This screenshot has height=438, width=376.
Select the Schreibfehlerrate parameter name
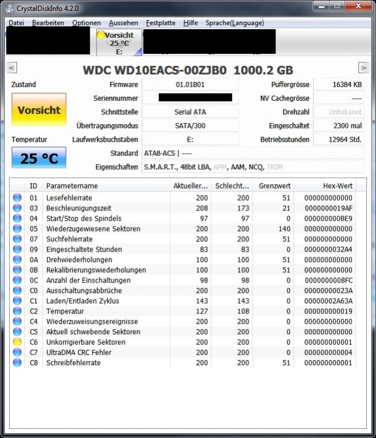(x=73, y=362)
